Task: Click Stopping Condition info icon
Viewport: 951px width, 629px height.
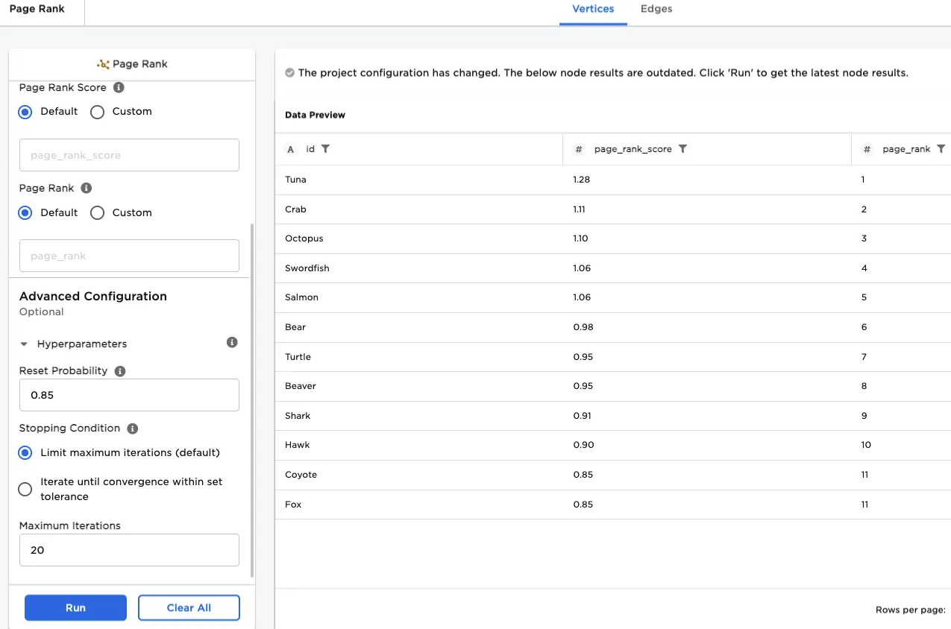Action: [x=133, y=429]
